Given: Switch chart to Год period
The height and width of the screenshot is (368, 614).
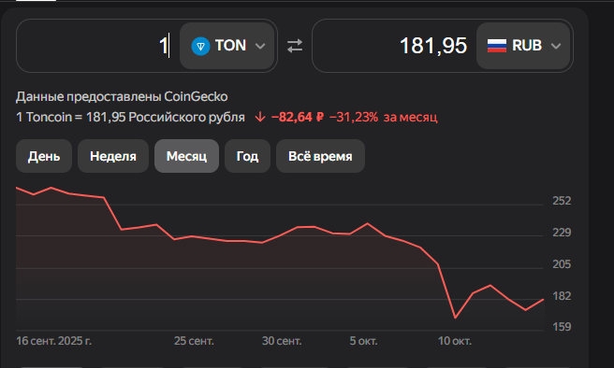Looking at the screenshot, I should pos(247,156).
